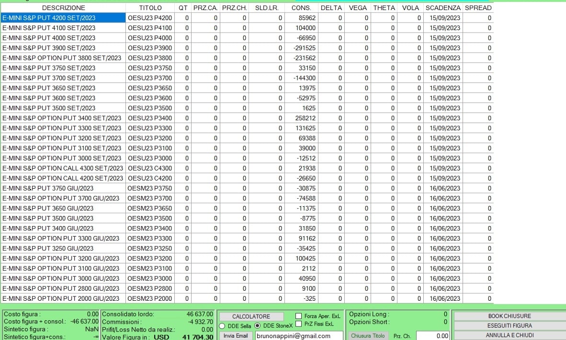
Task: Click the Commissioni value -4 932.70
Action: 200,322
